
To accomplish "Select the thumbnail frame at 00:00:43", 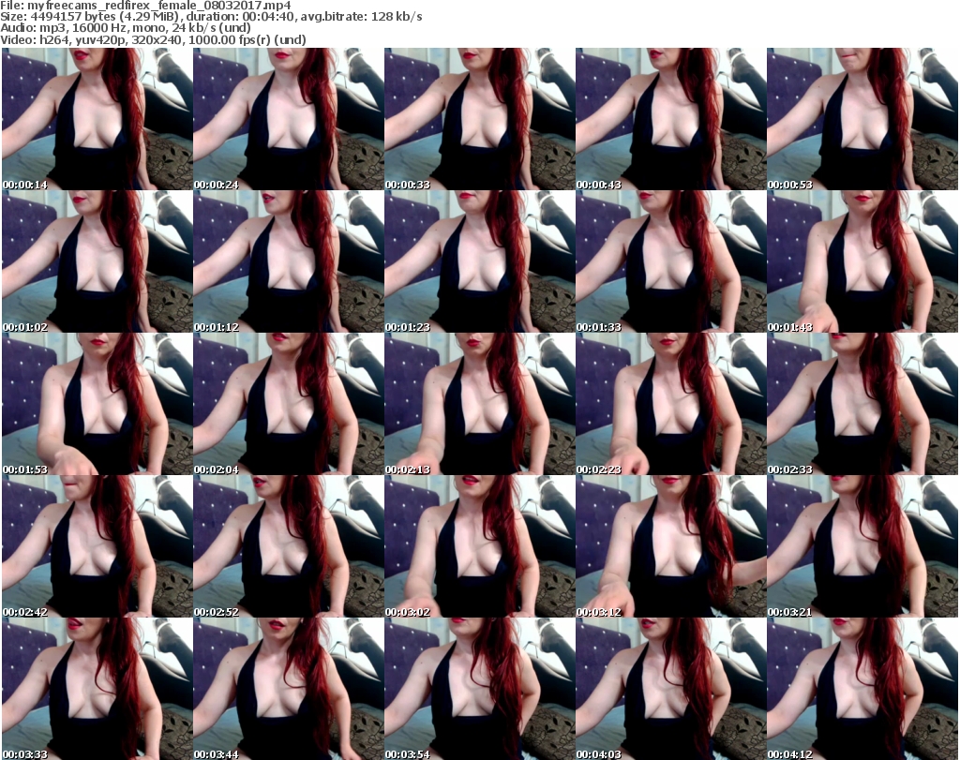I will [671, 119].
